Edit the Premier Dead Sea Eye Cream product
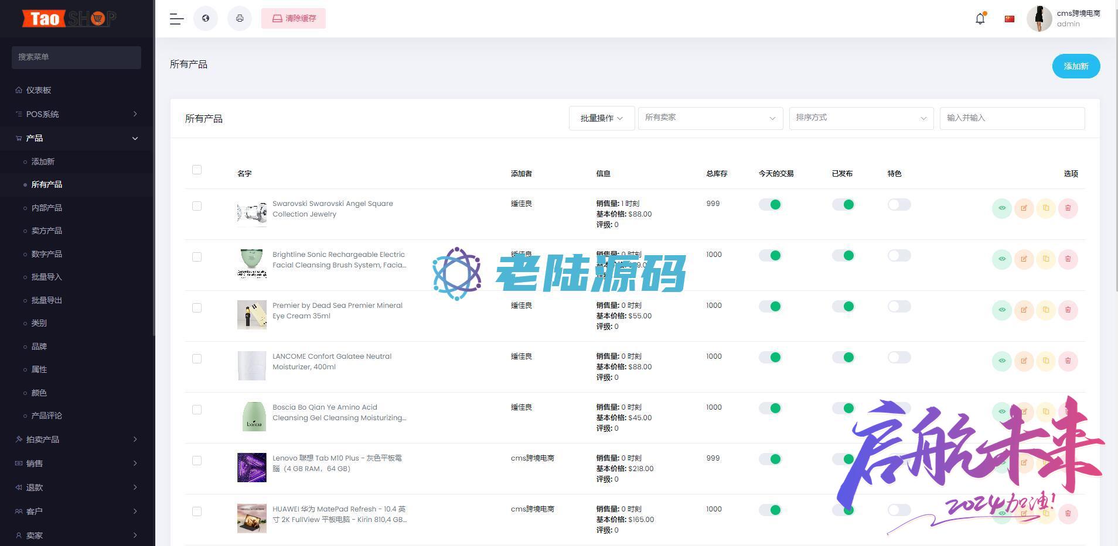This screenshot has width=1118, height=546. click(x=1024, y=310)
